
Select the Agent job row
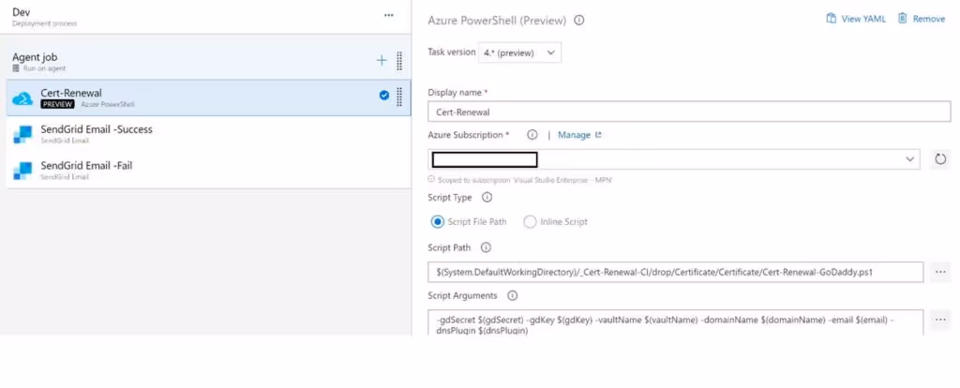click(x=209, y=61)
